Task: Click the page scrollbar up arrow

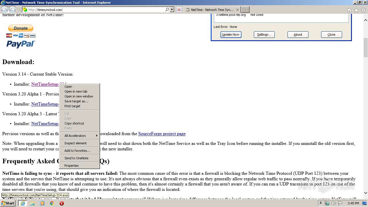Action: [x=366, y=20]
